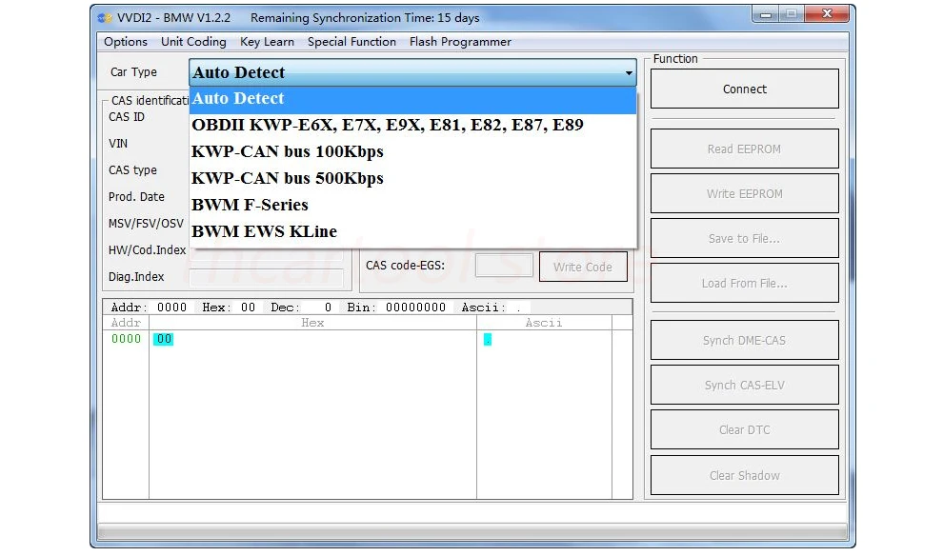Click the bottom progress bar

472,530
